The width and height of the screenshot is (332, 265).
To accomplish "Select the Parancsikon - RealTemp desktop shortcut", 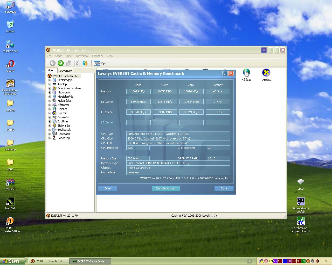I will [x=10, y=87].
